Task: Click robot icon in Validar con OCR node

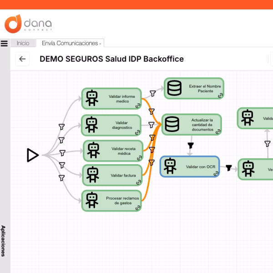Action: tap(170, 166)
